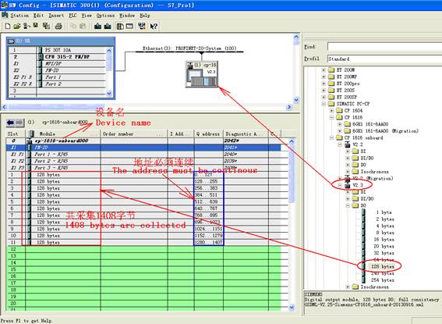Expand the DI/DO folder under V2.3
The width and height of the screenshot is (442, 324).
point(348,198)
